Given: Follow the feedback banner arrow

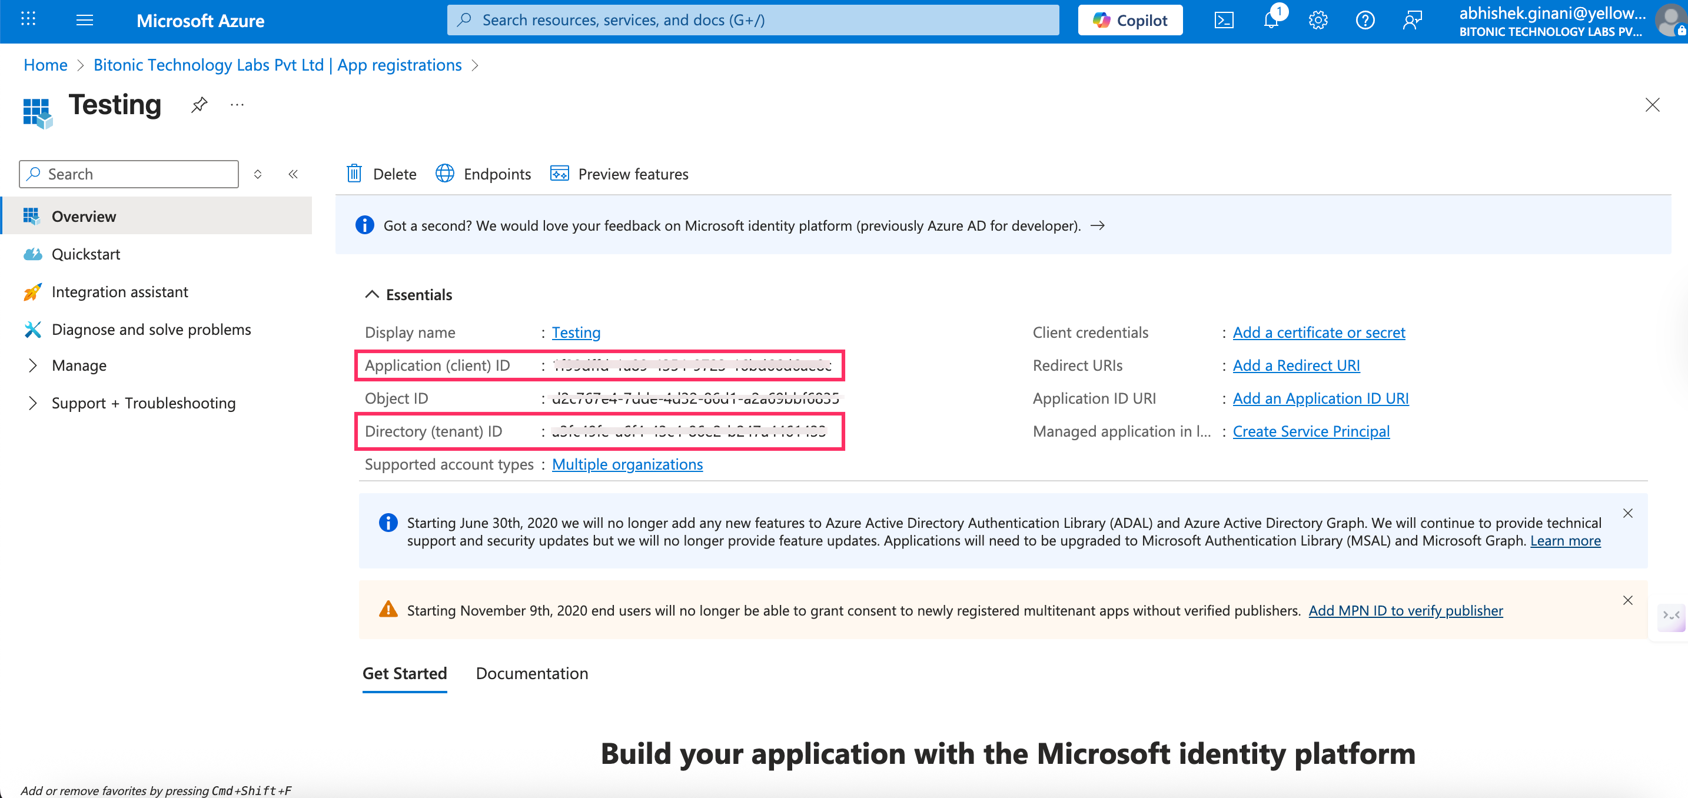Looking at the screenshot, I should click(x=1098, y=226).
